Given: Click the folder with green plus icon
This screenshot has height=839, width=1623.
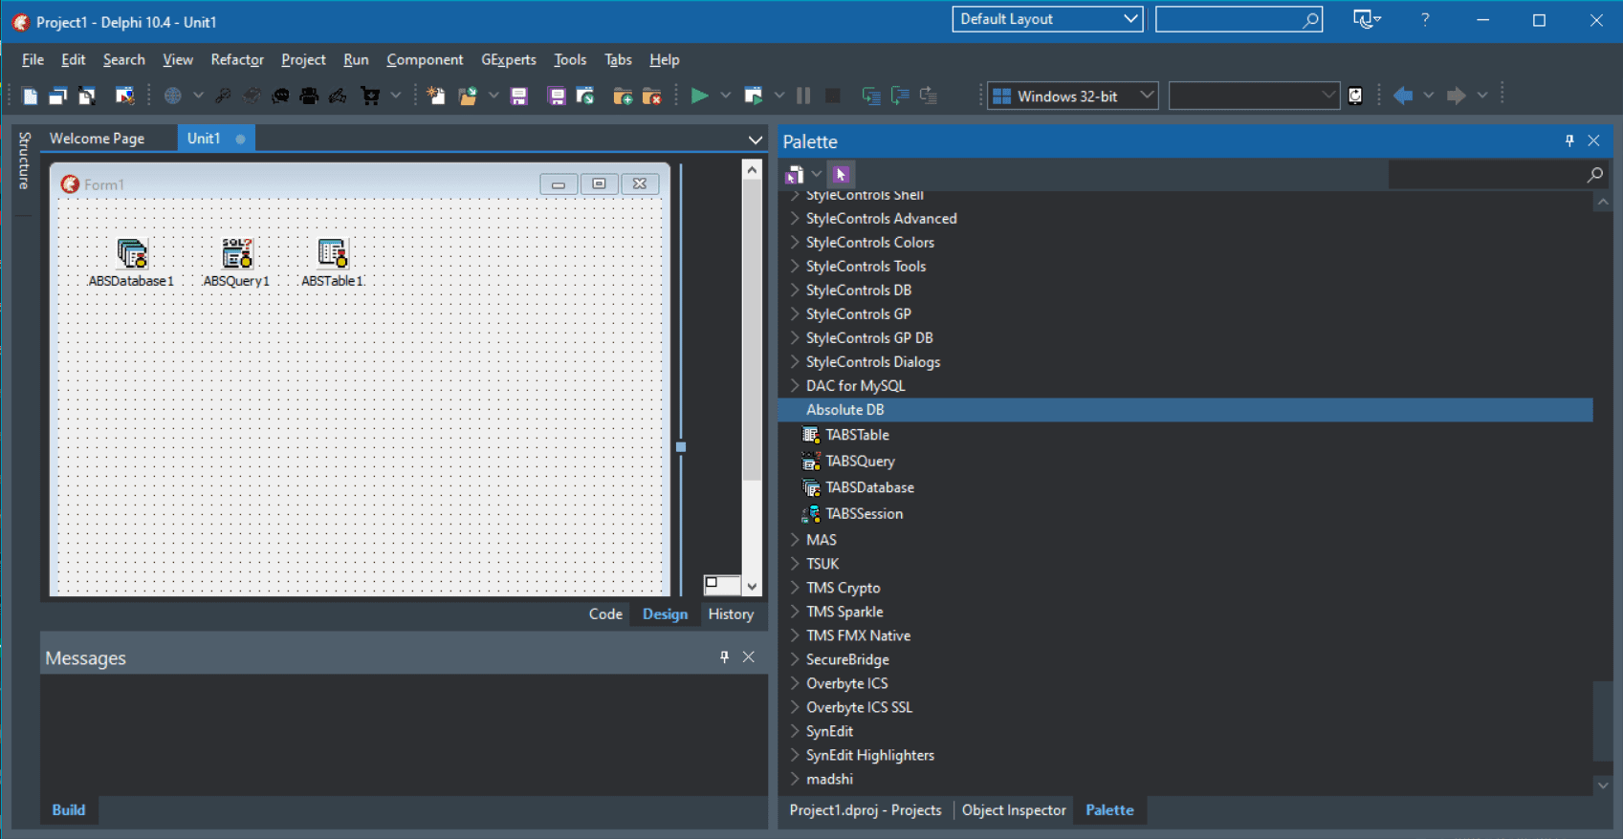Looking at the screenshot, I should (x=623, y=96).
